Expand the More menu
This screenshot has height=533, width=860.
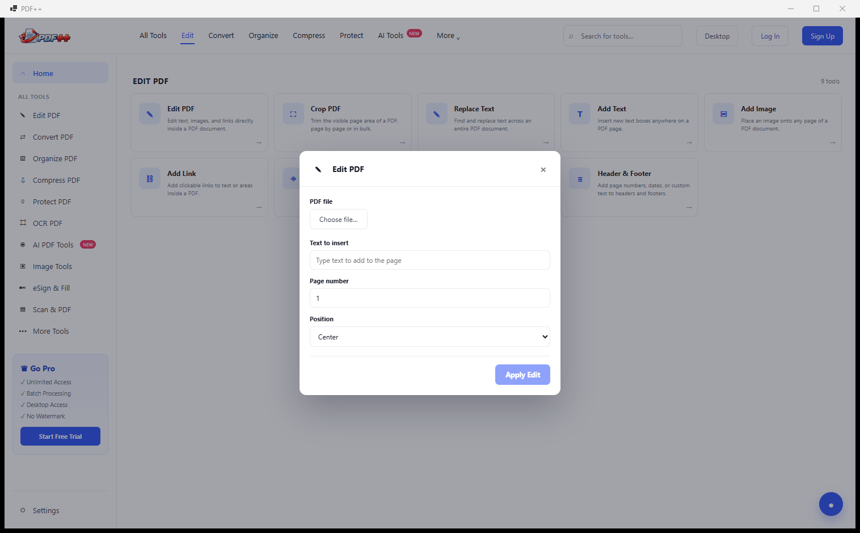point(448,36)
